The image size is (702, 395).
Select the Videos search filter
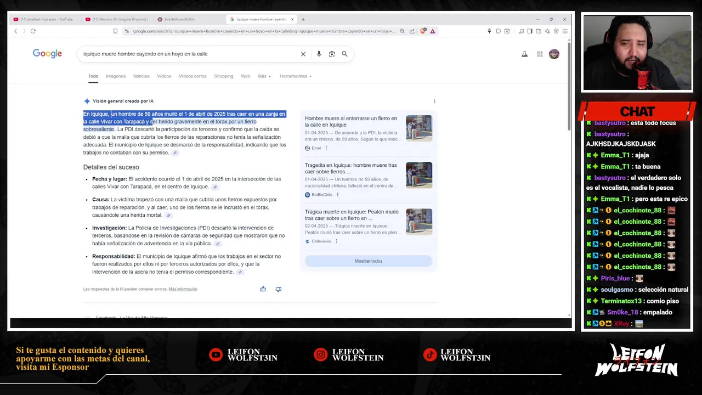[164, 76]
